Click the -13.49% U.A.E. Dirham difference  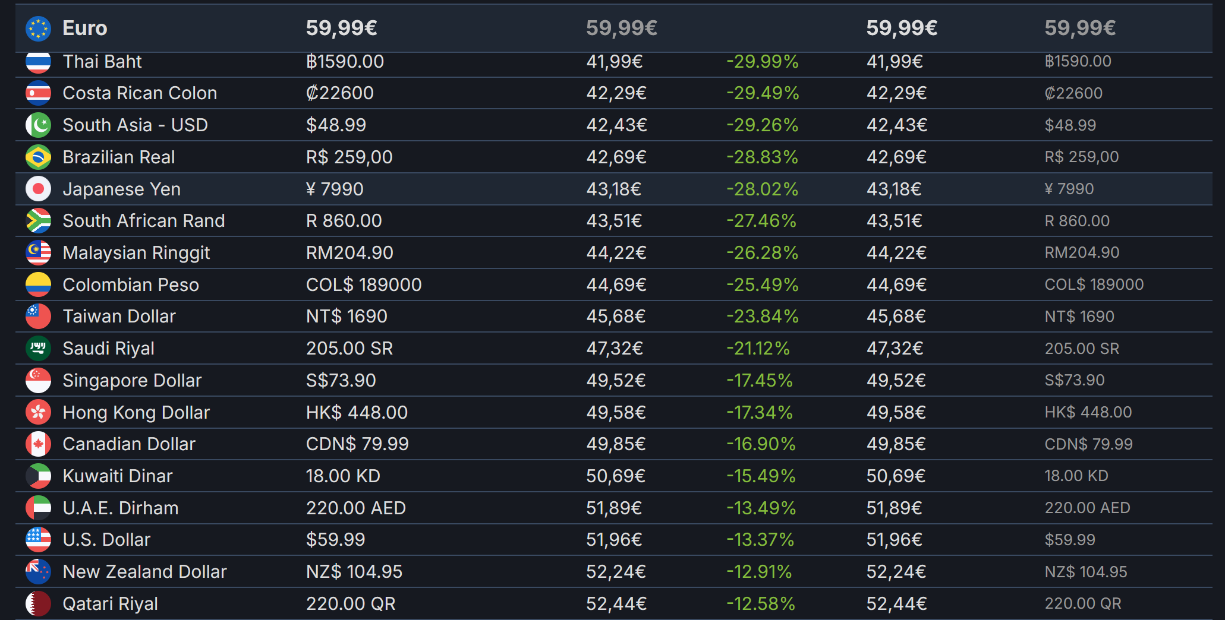pos(761,508)
